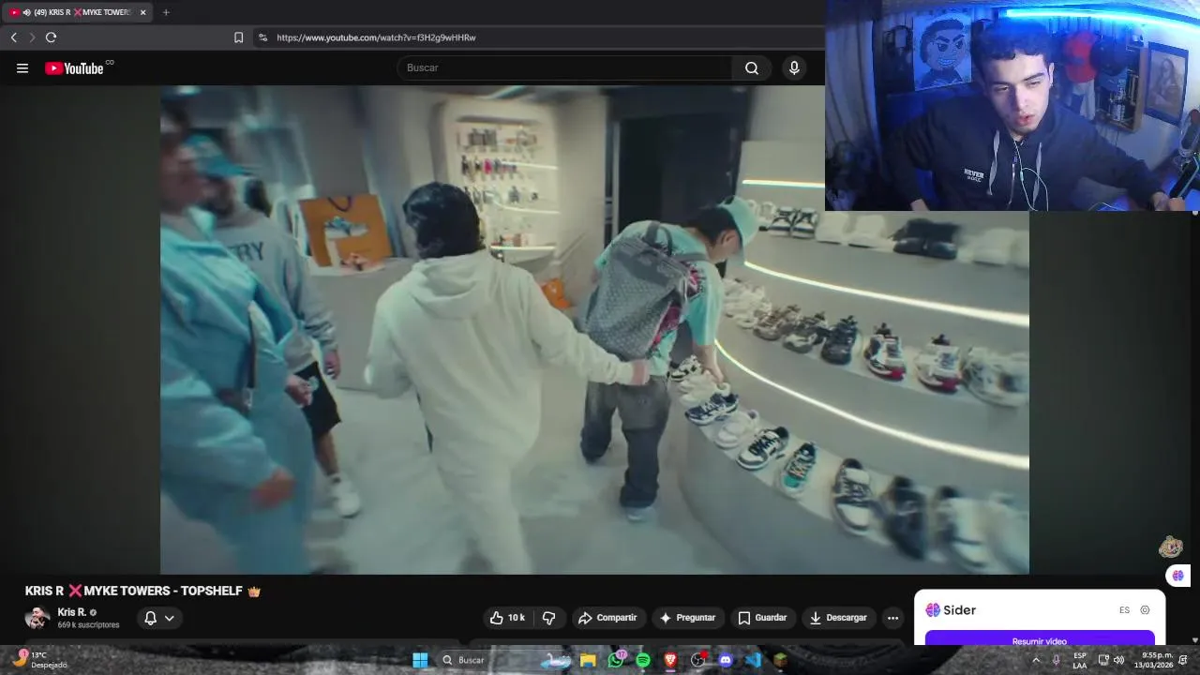Viewport: 1200px width, 675px height.
Task: Open Brave browser from taskbar
Action: click(670, 660)
